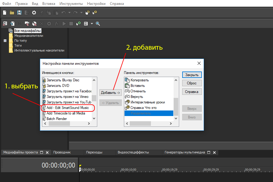Click the Paste clipboard icon in the top toolbar
Screen dimensions: 273x182
pyautogui.click(x=56, y=13)
